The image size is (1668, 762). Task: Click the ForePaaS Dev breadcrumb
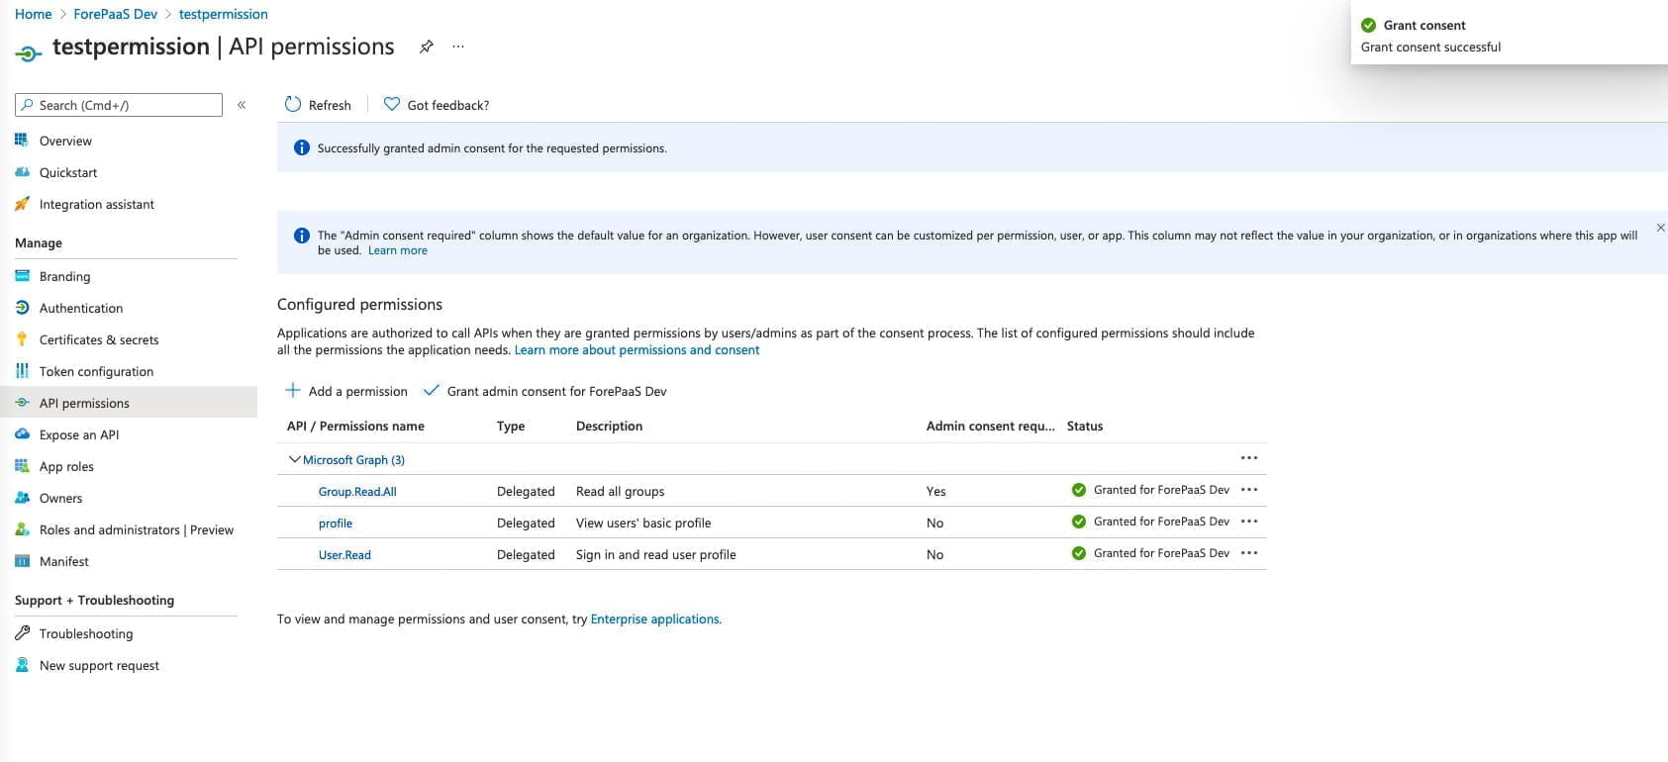[x=115, y=14]
